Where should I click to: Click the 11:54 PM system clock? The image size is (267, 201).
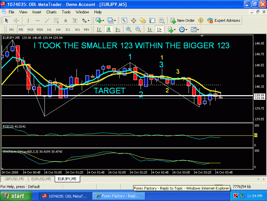tap(255, 196)
